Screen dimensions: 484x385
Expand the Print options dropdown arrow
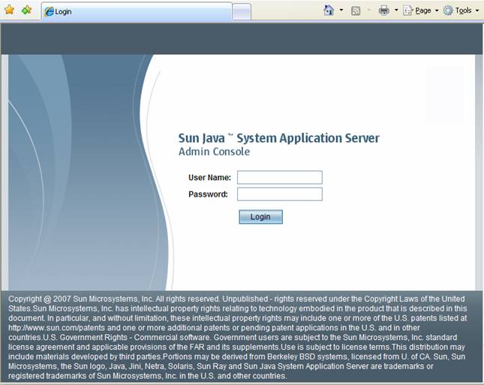(395, 11)
